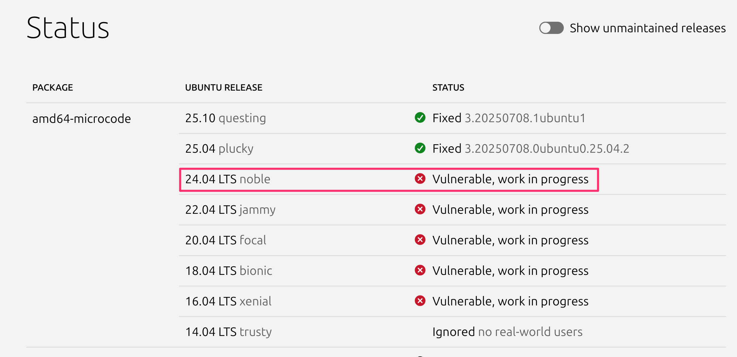Click the red status icon next to jammy
Image resolution: width=737 pixels, height=357 pixels.
click(x=420, y=209)
